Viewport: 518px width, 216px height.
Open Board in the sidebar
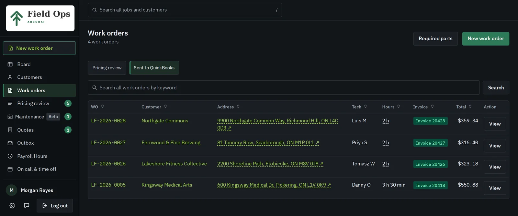coord(39,64)
